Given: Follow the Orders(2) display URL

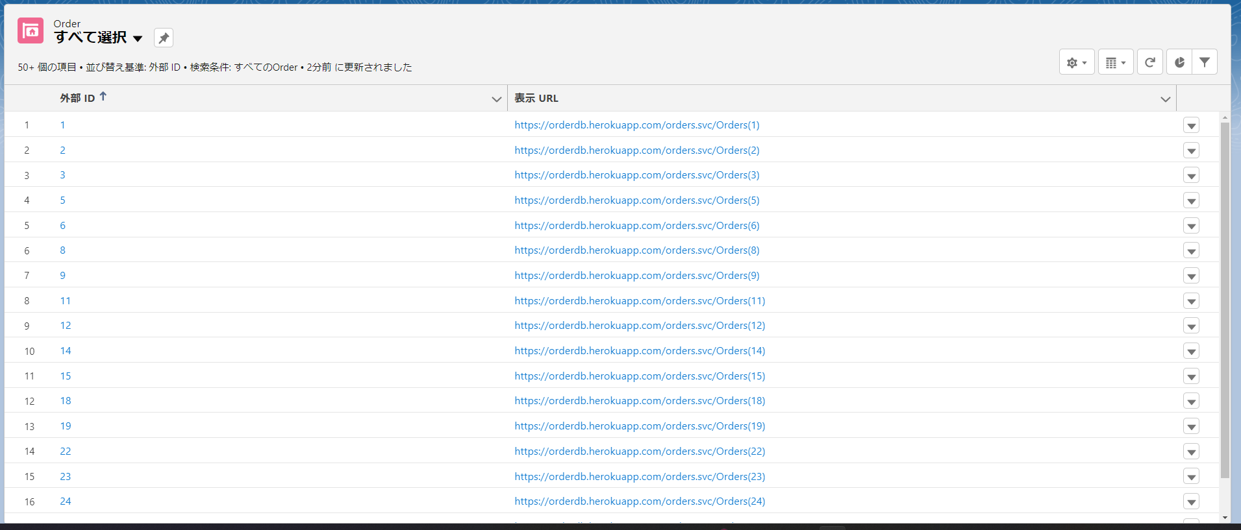Looking at the screenshot, I should pos(637,151).
